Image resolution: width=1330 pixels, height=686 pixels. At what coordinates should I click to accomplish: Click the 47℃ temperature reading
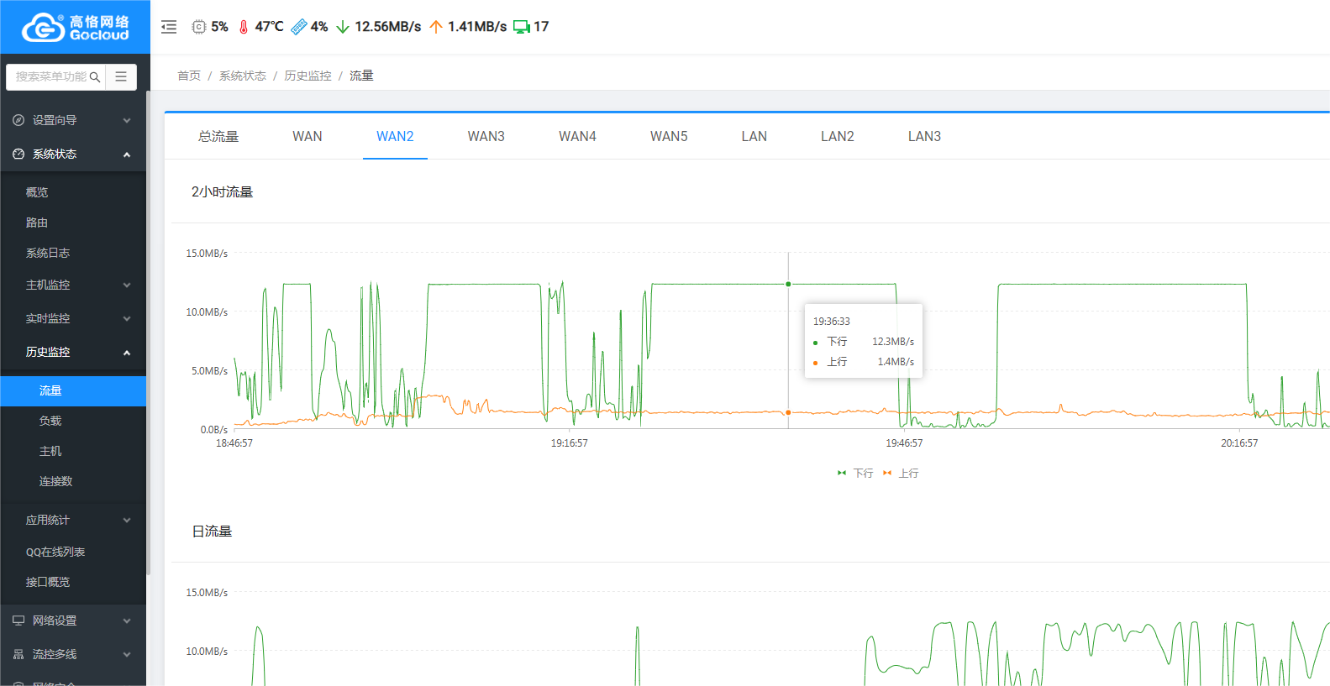pyautogui.click(x=270, y=27)
